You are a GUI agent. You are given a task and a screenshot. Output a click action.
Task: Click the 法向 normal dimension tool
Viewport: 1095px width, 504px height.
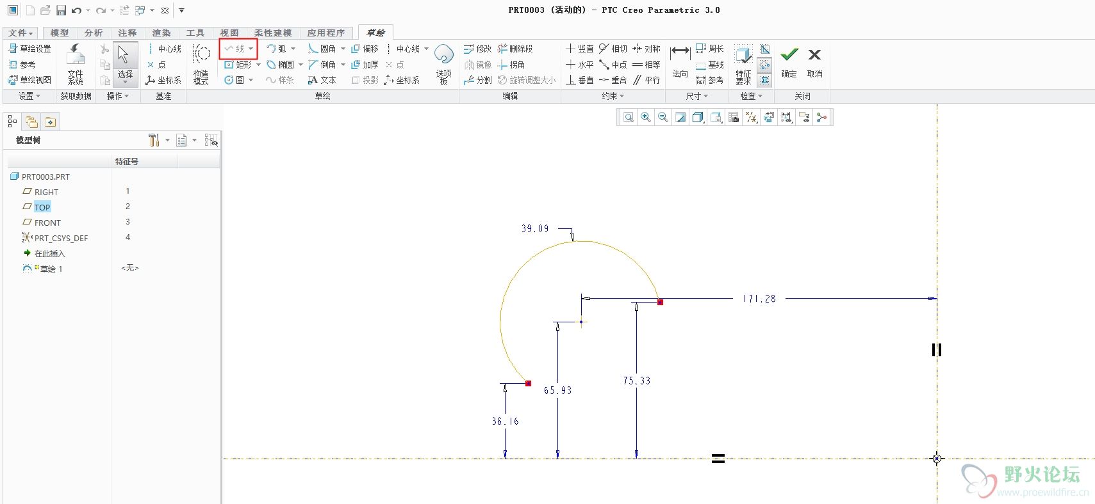[x=680, y=61]
